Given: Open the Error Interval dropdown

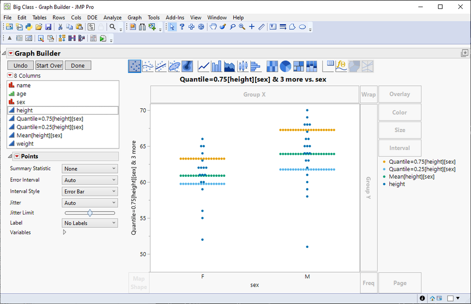Looking at the screenshot, I should (x=90, y=180).
